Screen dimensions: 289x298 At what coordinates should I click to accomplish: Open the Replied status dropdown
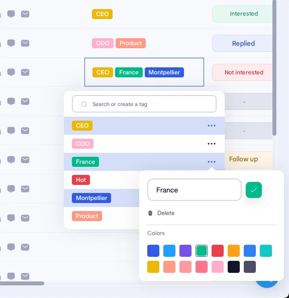pyautogui.click(x=243, y=43)
